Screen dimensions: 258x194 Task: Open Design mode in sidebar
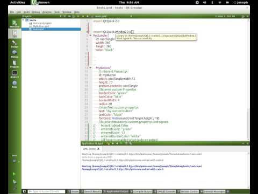click(x=15, y=44)
